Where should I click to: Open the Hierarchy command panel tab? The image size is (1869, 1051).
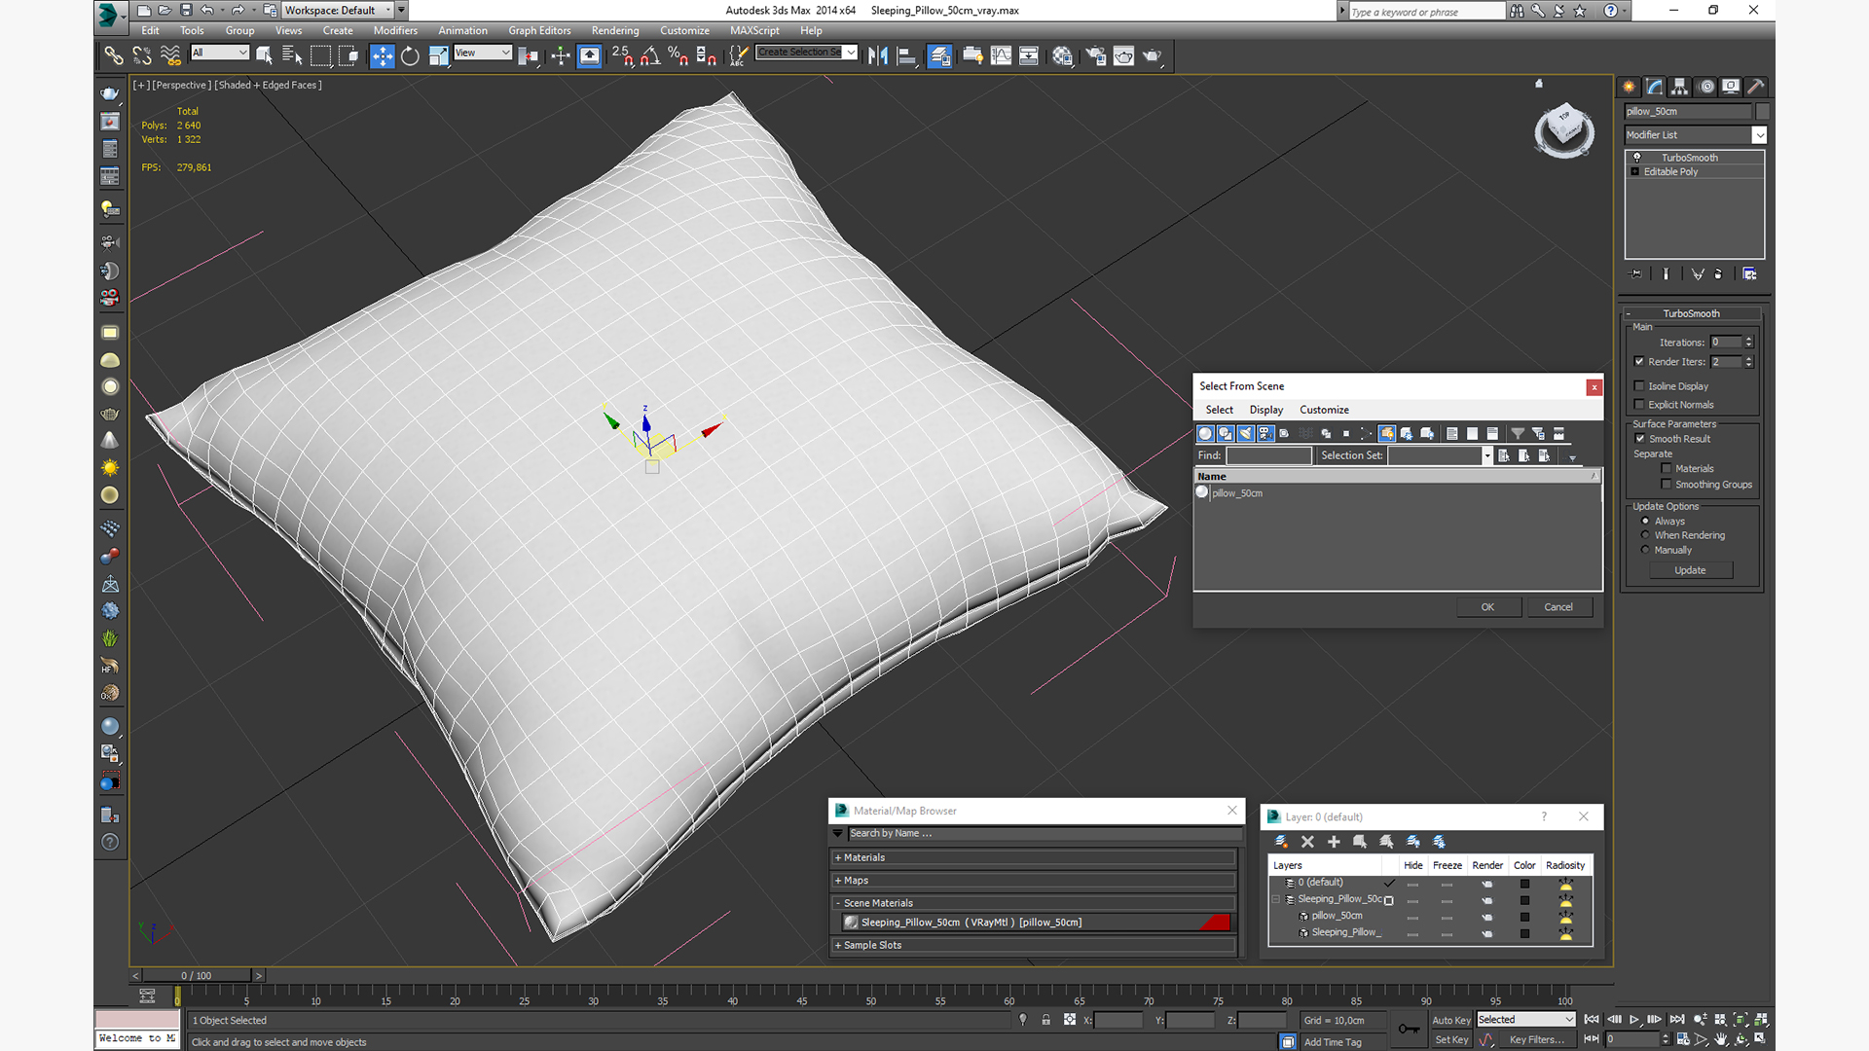(1679, 87)
